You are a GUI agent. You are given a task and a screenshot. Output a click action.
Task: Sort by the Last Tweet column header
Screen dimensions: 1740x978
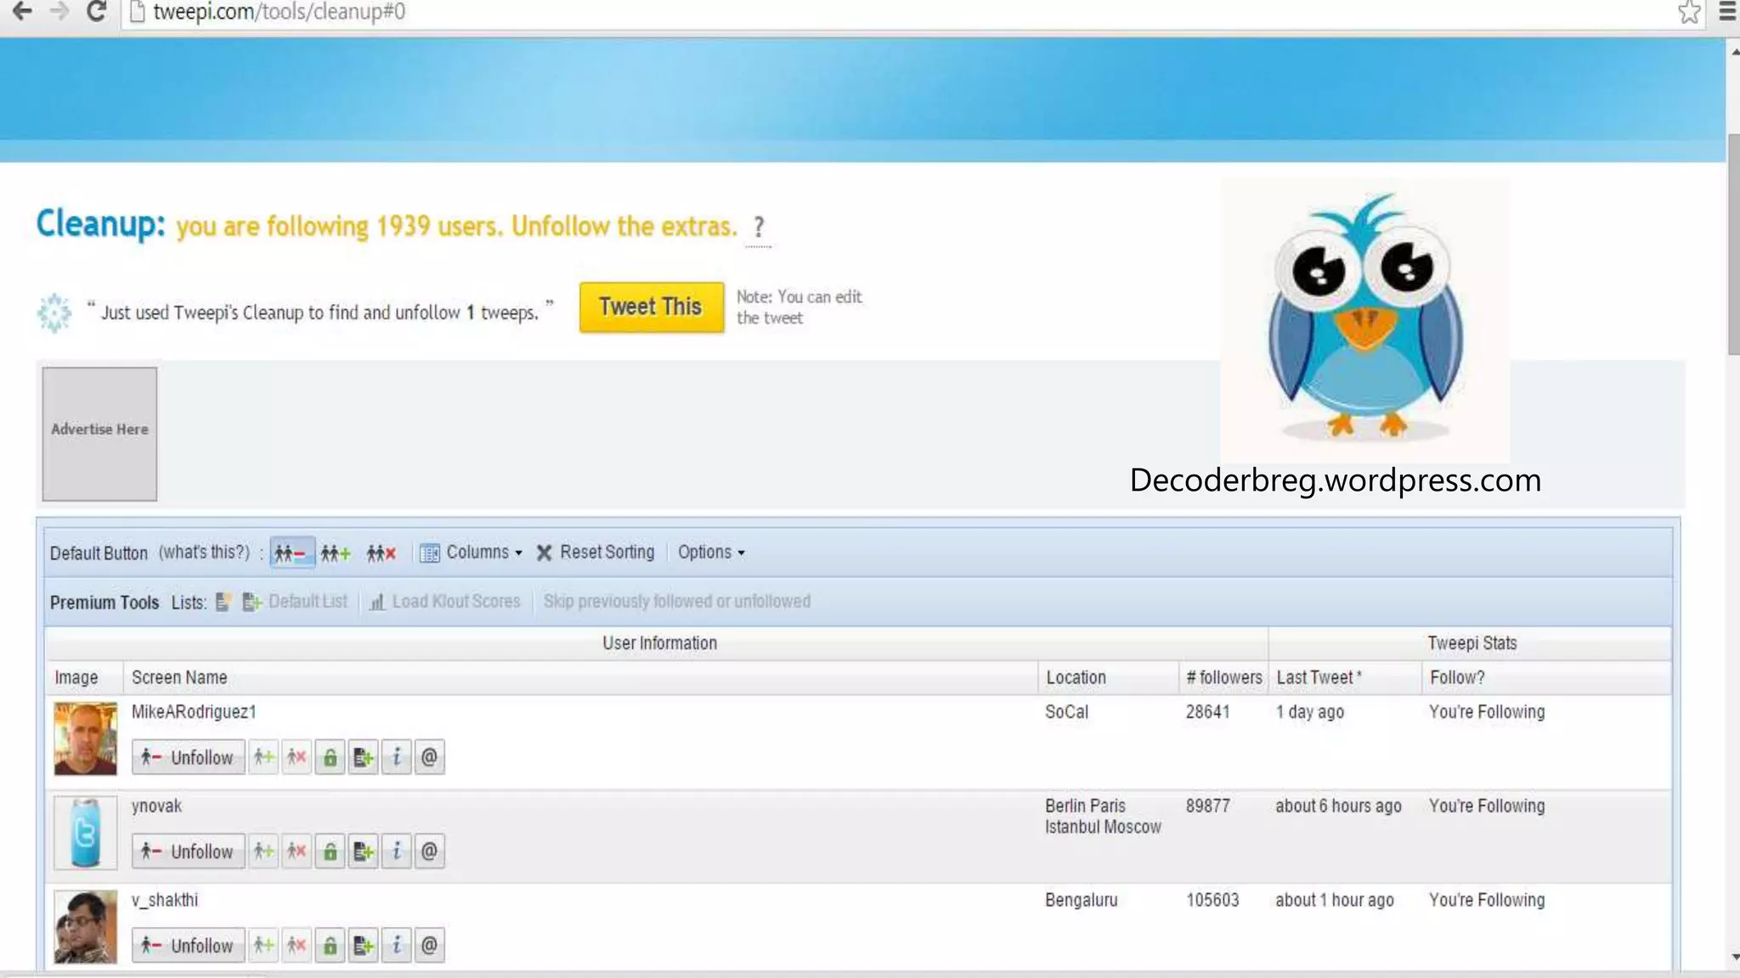point(1318,677)
